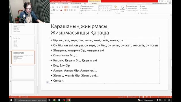Screen dimensions: 181x102
Task: Decrease the list indent level
Action: 73,7
